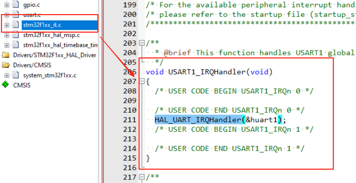Click the return type void on line 206

155,72
